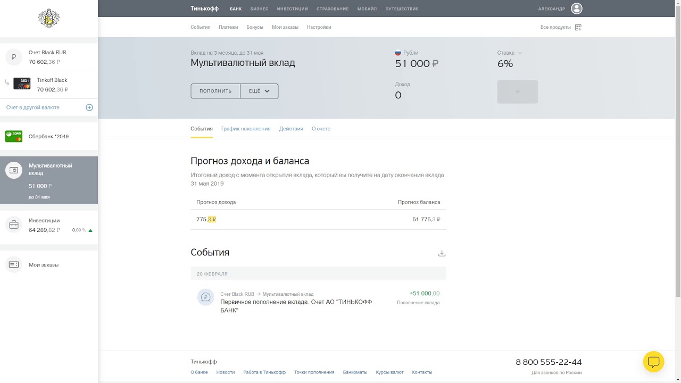Click the gray plus add currency box

tap(517, 92)
